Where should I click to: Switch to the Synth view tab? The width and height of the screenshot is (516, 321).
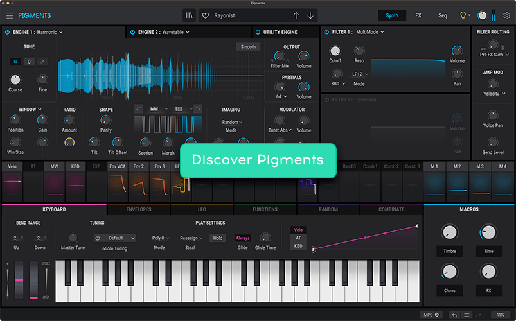tap(391, 15)
